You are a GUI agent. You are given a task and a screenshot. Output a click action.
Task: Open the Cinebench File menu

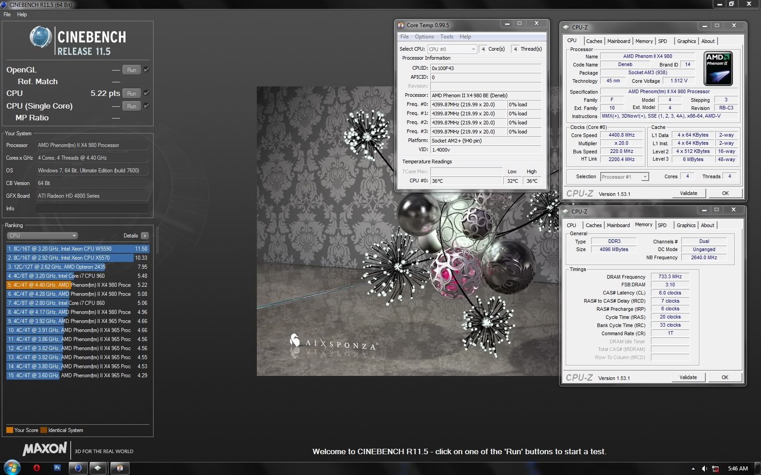pos(7,14)
